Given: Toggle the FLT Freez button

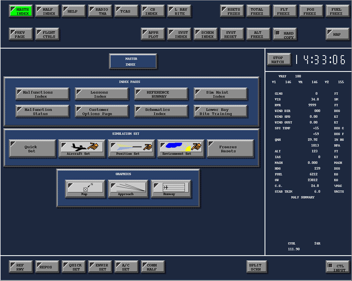Looking at the screenshot, I should (x=283, y=11).
